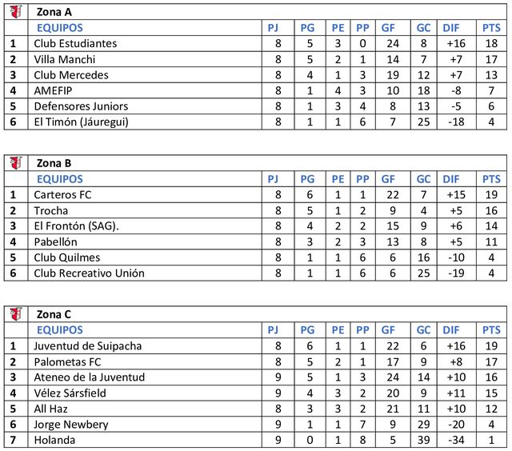Select the Club Estudiantes team row
The image size is (512, 451).
255,43
